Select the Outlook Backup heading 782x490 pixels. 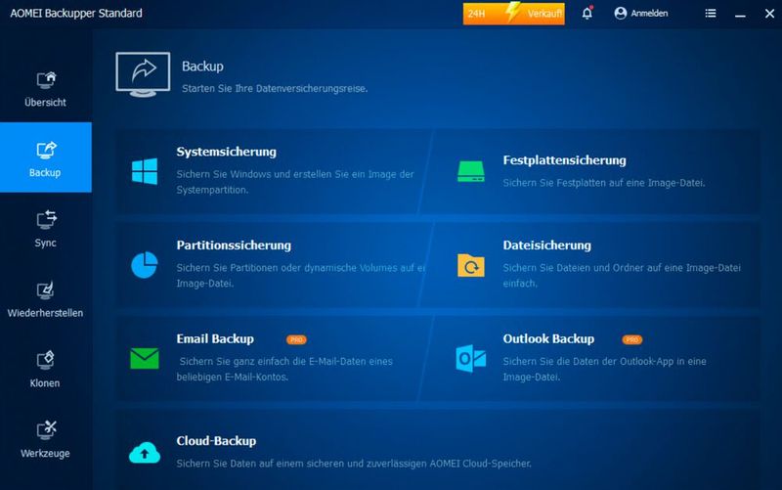click(548, 338)
